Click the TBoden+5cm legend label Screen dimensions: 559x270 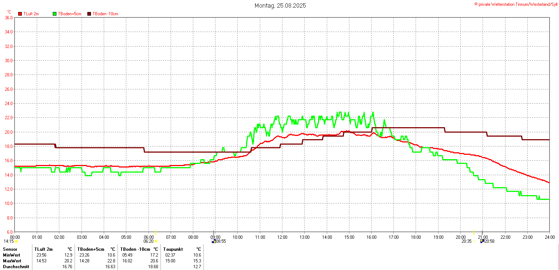(x=70, y=14)
